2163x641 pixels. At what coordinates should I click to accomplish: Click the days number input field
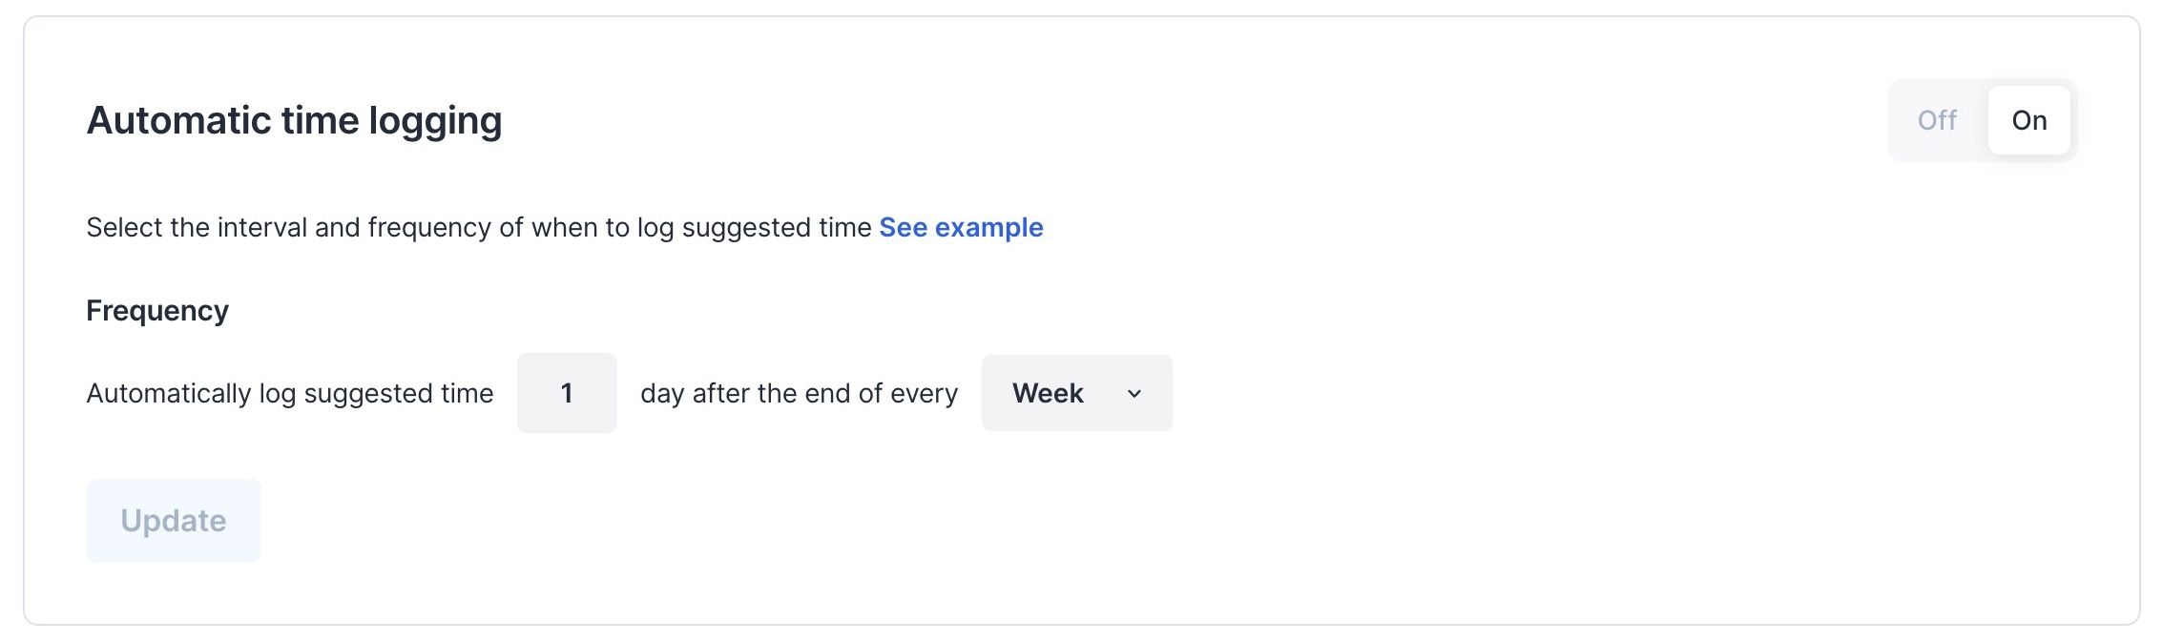567,393
